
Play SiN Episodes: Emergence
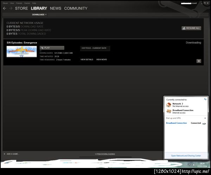(x=52, y=48)
